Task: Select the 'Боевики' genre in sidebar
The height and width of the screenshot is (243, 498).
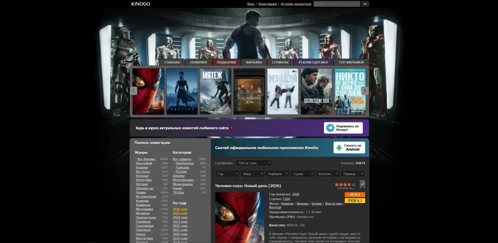Action: coord(142,168)
